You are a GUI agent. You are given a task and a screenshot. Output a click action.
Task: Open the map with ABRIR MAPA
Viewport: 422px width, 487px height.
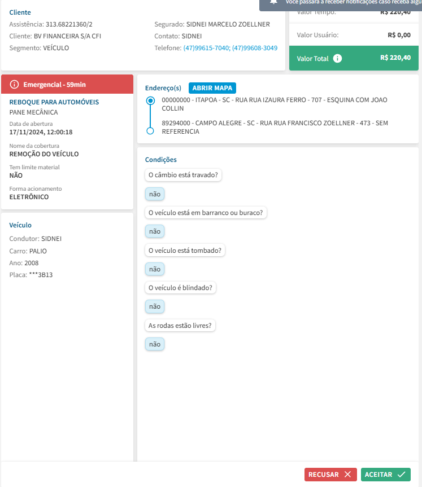tap(212, 88)
